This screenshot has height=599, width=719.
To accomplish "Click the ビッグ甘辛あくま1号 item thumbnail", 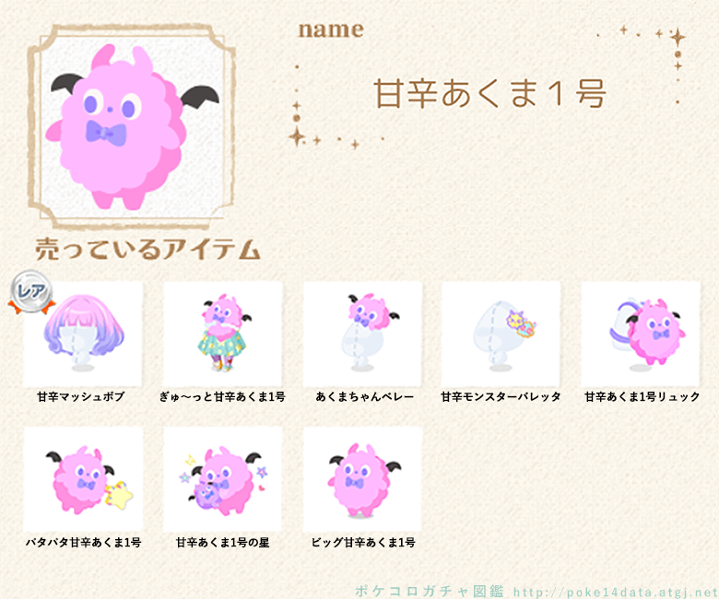I will click(x=362, y=479).
